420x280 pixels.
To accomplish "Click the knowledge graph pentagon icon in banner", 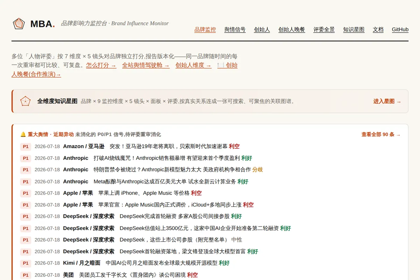I will [26, 101].
